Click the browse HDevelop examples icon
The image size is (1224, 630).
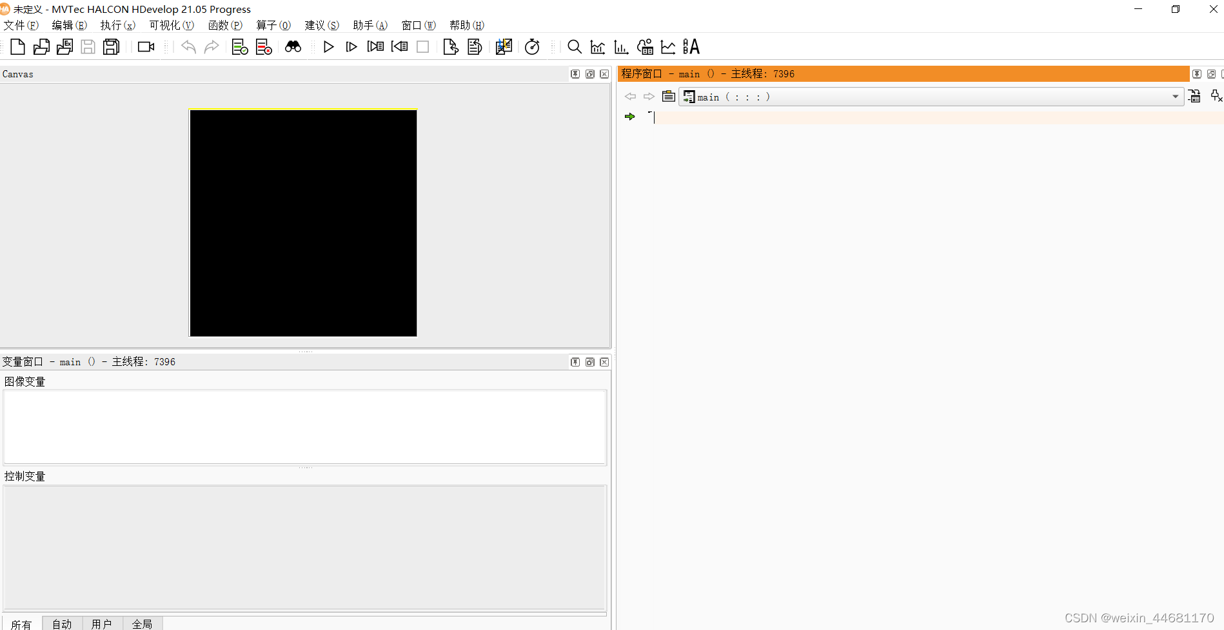click(x=64, y=47)
